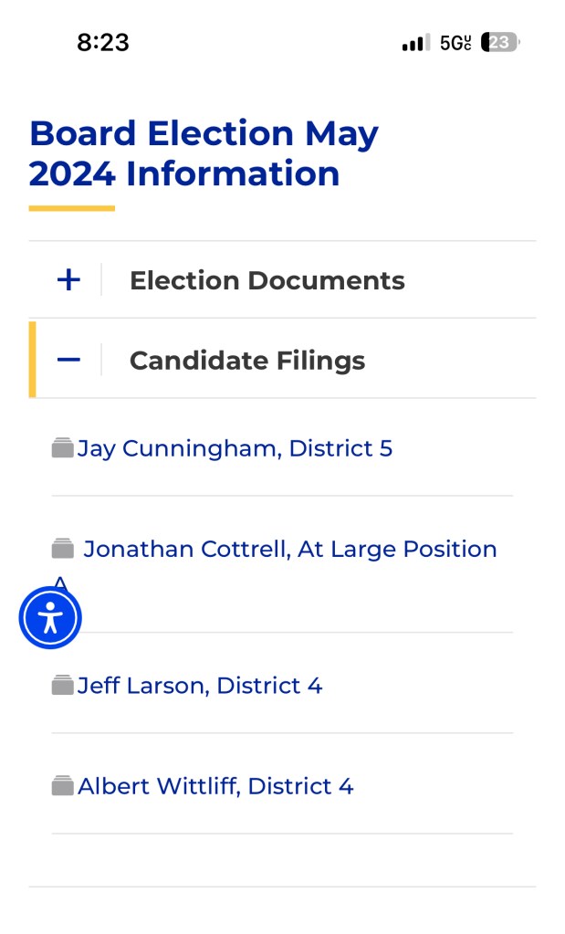
Task: Open the Election Documents accordion section
Action: tap(267, 280)
